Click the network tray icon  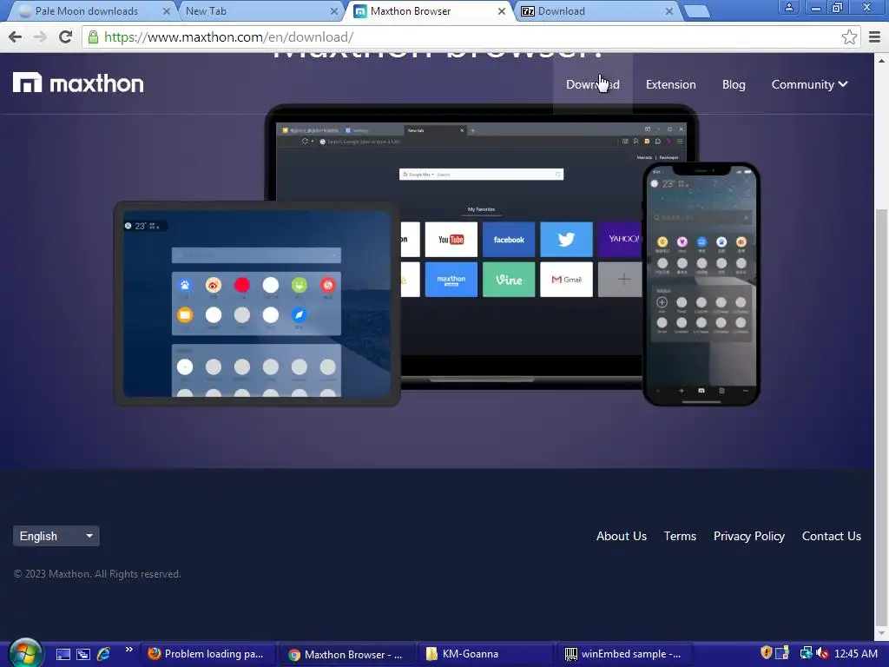pos(806,654)
